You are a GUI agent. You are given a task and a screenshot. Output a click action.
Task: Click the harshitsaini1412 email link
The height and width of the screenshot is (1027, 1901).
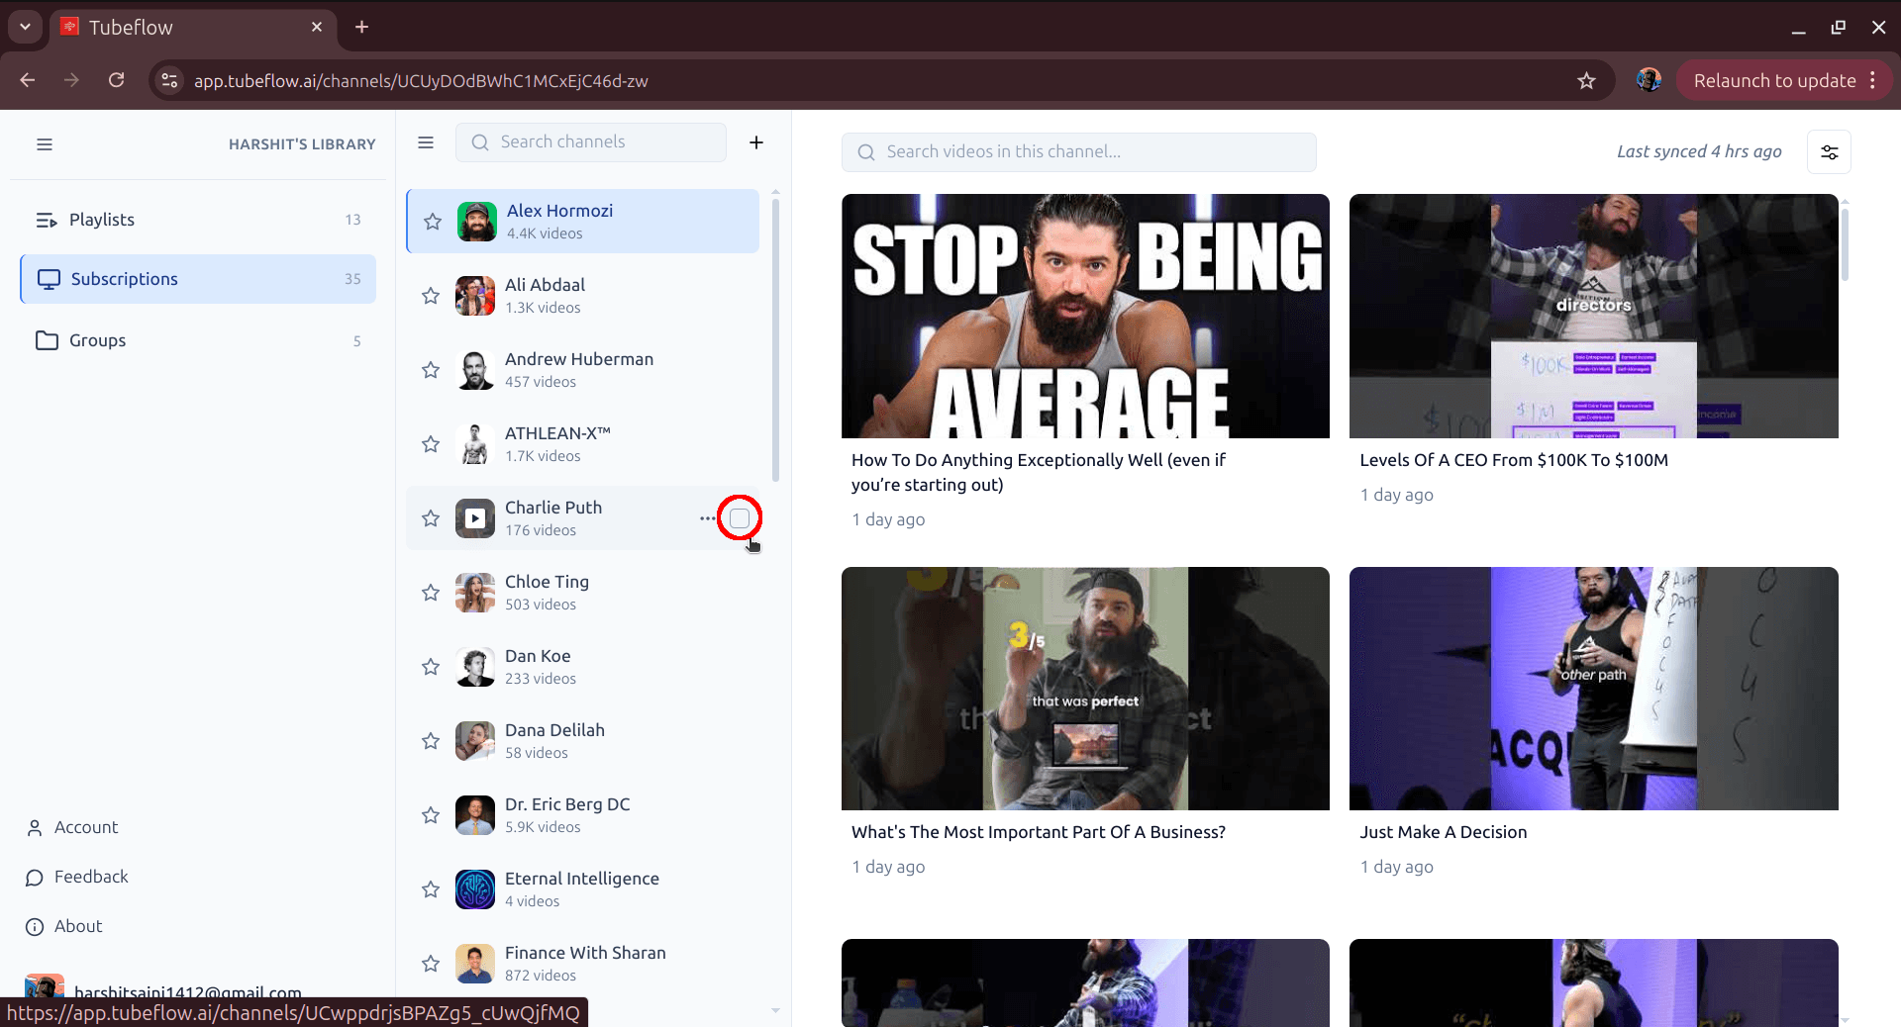188,992
